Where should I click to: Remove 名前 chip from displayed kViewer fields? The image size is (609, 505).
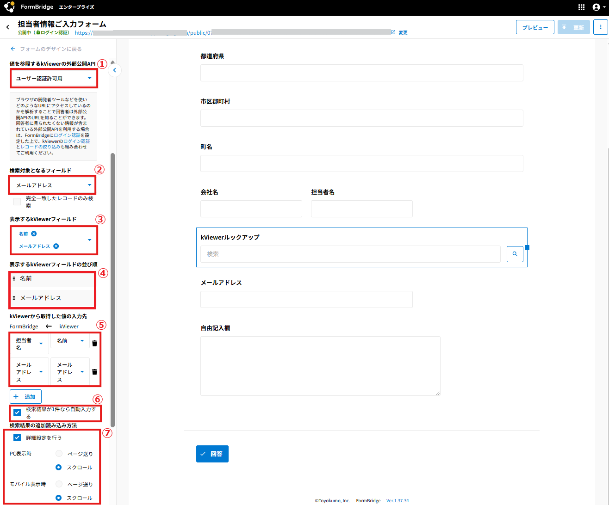[x=34, y=234]
